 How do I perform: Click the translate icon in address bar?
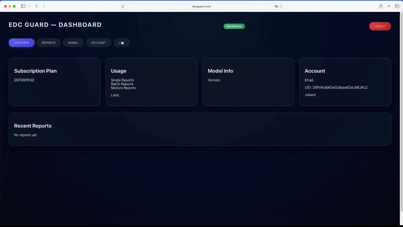click(276, 6)
